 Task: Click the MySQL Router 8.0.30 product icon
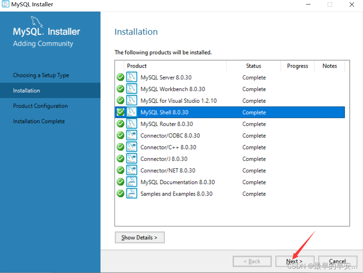coord(131,124)
